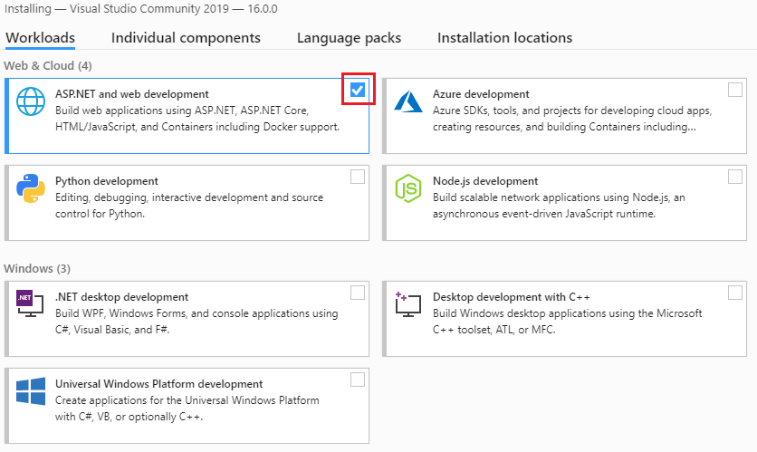Click the Azure development title text
The width and height of the screenshot is (757, 452).
[481, 94]
